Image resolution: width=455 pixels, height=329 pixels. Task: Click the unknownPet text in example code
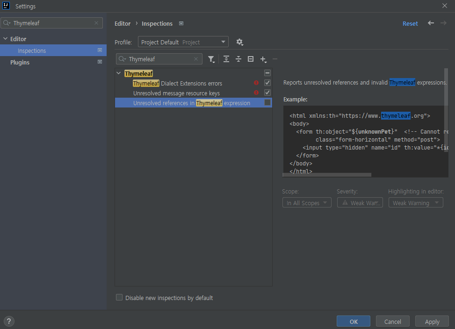coord(374,132)
